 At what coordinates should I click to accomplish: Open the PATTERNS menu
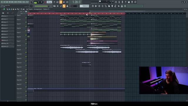click(11, 2)
